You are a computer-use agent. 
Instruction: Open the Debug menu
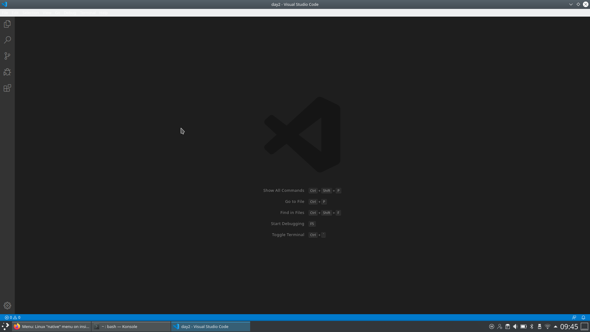tap(70, 13)
